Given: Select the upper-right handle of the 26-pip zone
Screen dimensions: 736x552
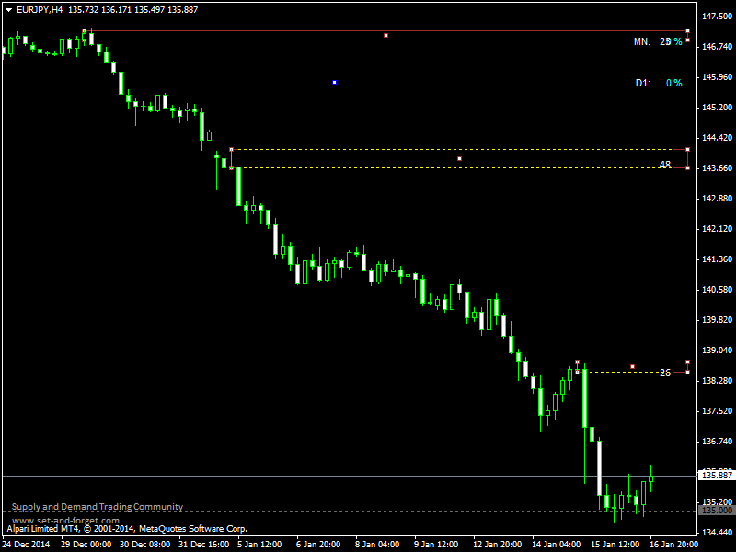Looking at the screenshot, I should point(687,362).
